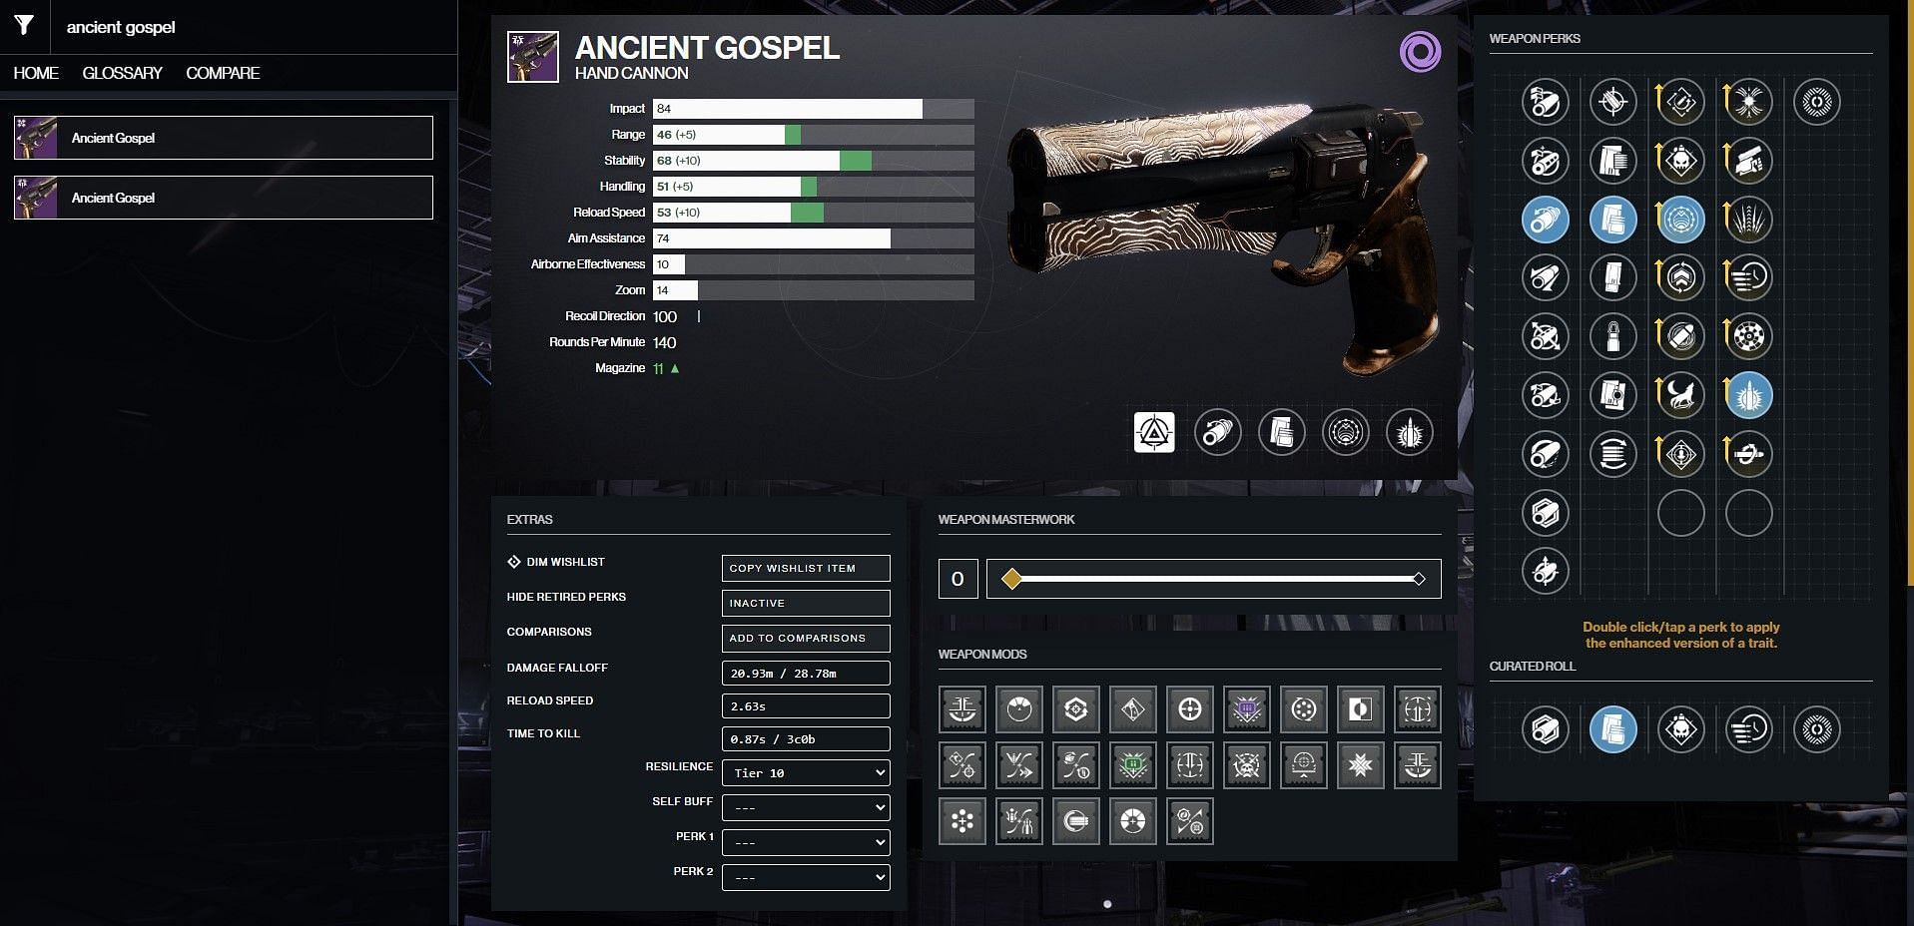Toggle the Hide Retired Perks INACTIVE switch
The image size is (1914, 926).
pyautogui.click(x=806, y=603)
